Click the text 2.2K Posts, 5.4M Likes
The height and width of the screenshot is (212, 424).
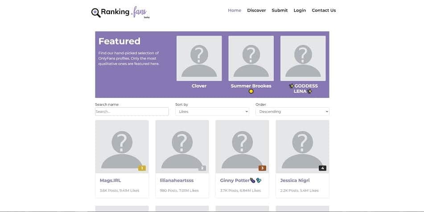[299, 190]
